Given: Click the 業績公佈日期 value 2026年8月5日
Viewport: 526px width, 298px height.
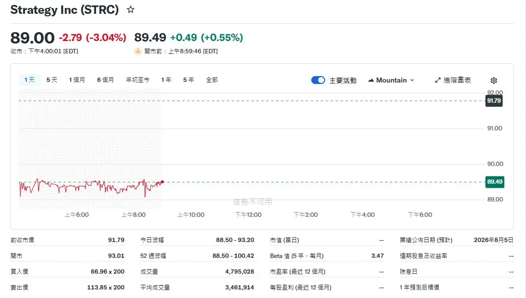Looking at the screenshot, I should 493,240.
